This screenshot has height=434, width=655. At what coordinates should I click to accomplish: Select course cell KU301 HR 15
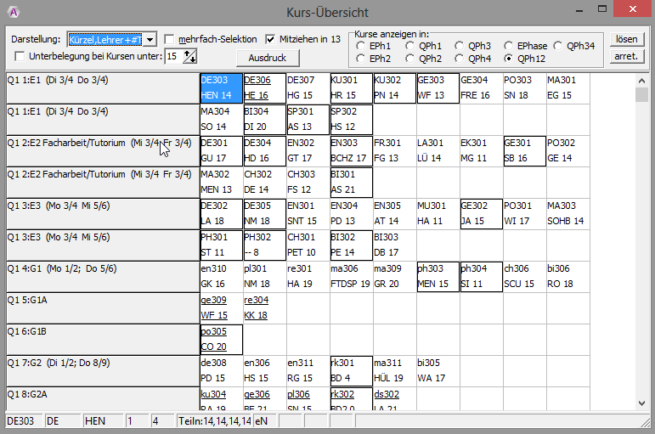[352, 88]
